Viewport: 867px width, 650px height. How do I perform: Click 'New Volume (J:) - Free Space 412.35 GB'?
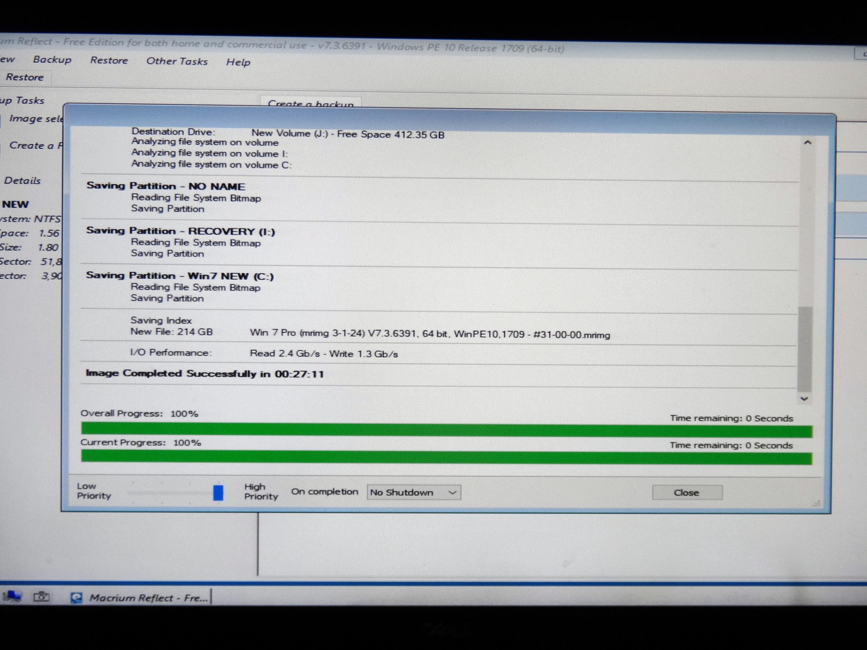pyautogui.click(x=348, y=134)
